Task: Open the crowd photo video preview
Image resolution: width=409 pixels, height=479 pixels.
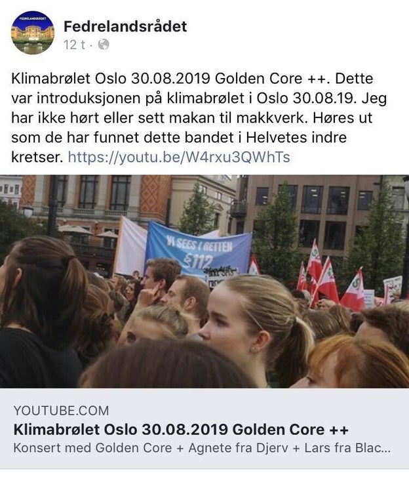Action: pyautogui.click(x=204, y=281)
